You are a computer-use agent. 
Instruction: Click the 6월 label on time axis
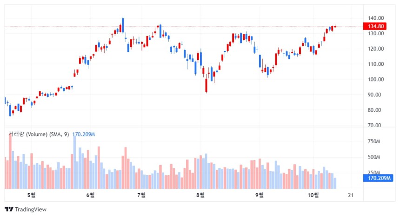[x=90, y=195]
